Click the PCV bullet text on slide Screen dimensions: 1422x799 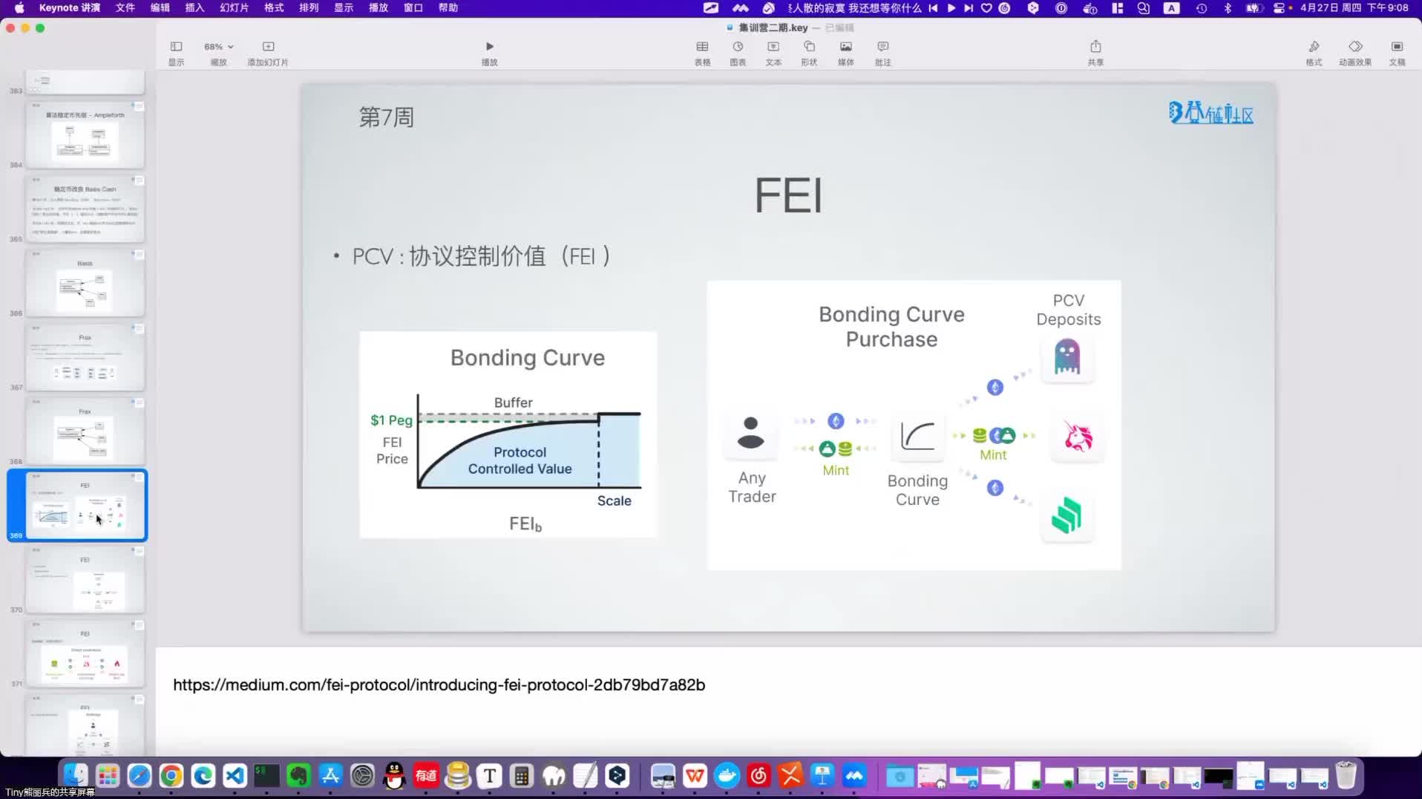pyautogui.click(x=481, y=256)
